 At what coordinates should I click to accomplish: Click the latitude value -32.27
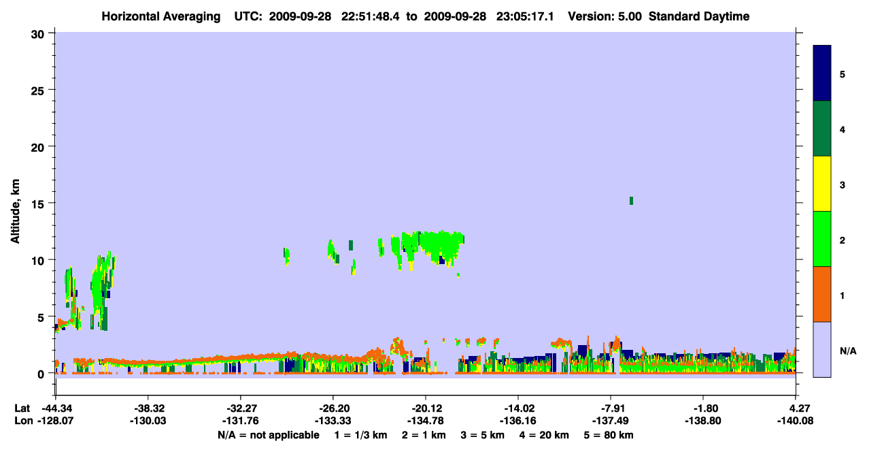pos(240,408)
